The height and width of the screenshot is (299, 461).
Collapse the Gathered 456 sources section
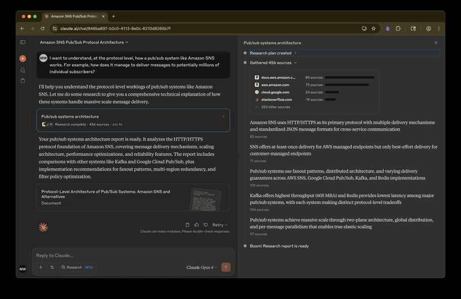pos(273,63)
